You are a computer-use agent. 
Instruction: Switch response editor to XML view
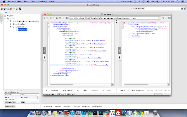[119, 50]
